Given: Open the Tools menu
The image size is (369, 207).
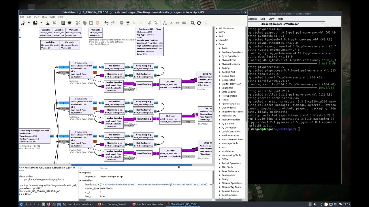Looking at the screenshot, I should [x=52, y=17].
